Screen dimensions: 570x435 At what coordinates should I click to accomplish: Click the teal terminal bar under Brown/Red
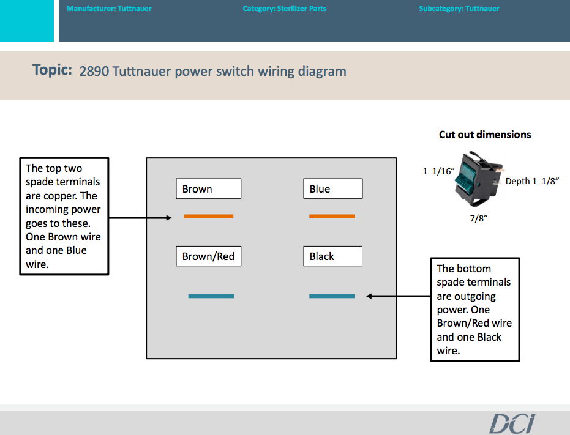pos(211,296)
